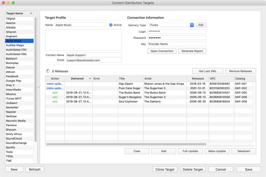Click the loading spinner next to 5 Releases
266x177 pixels.
coord(48,71)
